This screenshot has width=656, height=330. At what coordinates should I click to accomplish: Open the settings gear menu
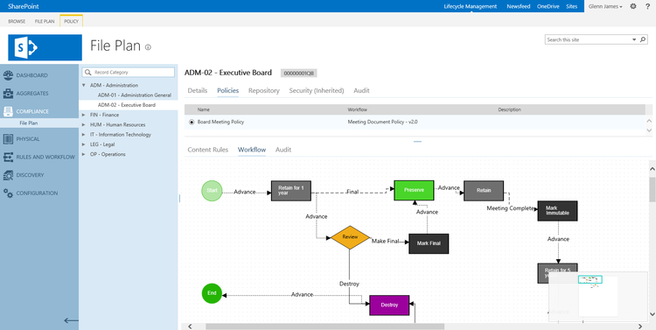(x=633, y=6)
